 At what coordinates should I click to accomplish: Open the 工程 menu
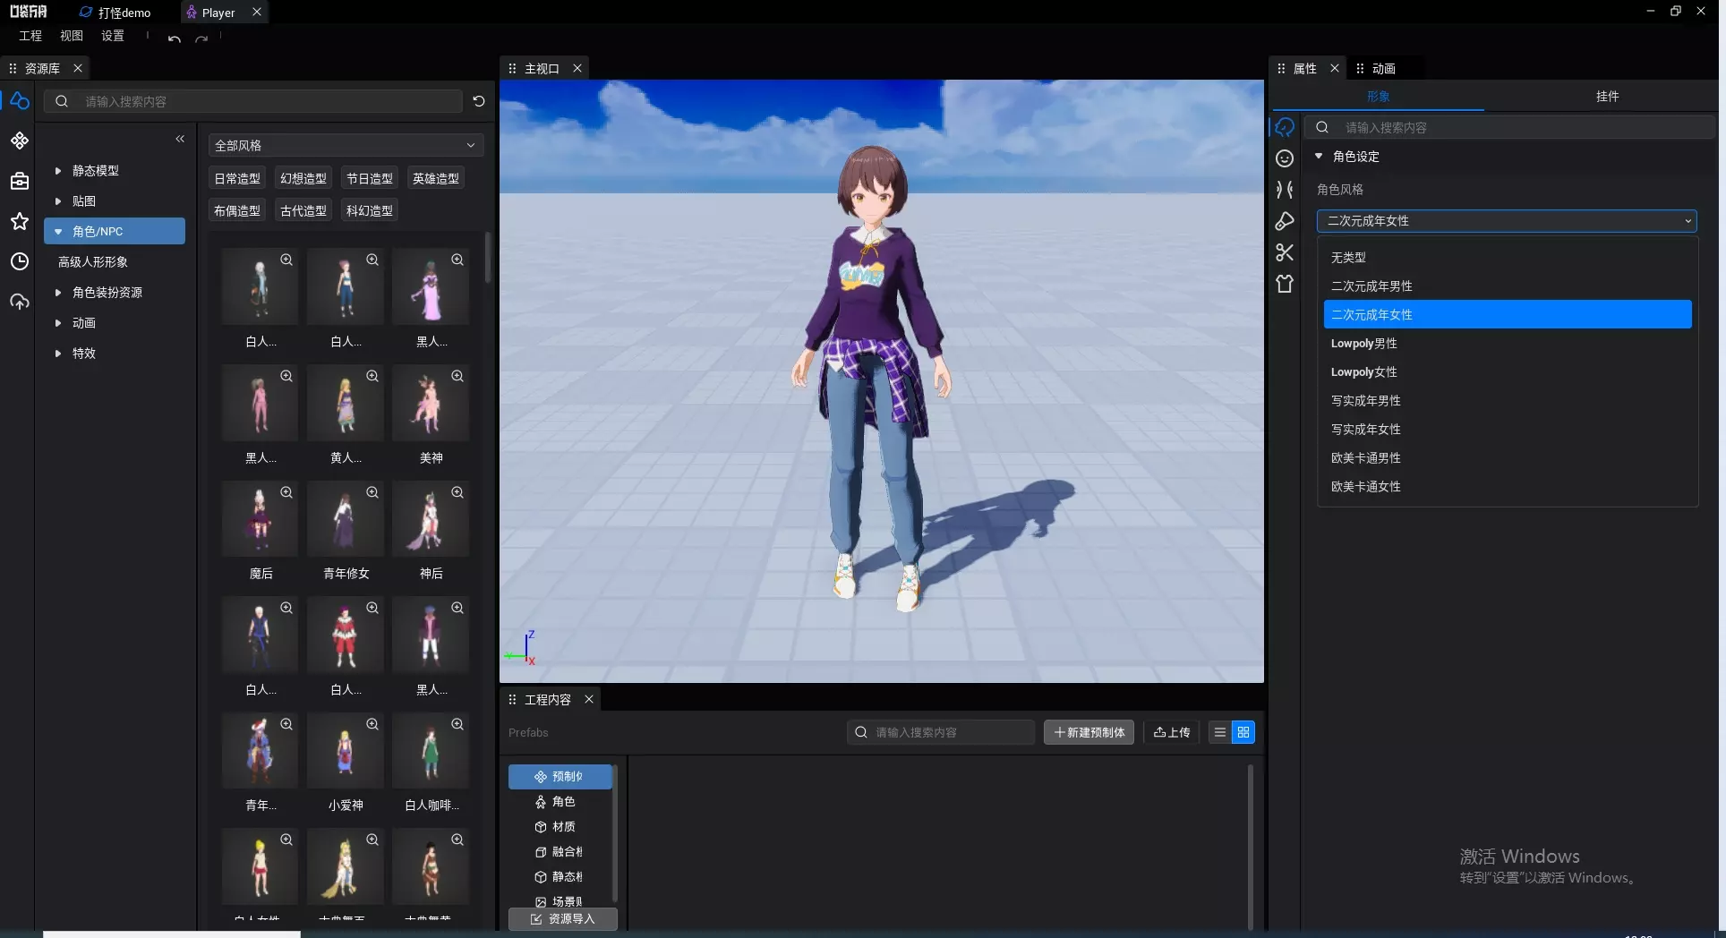tap(30, 36)
